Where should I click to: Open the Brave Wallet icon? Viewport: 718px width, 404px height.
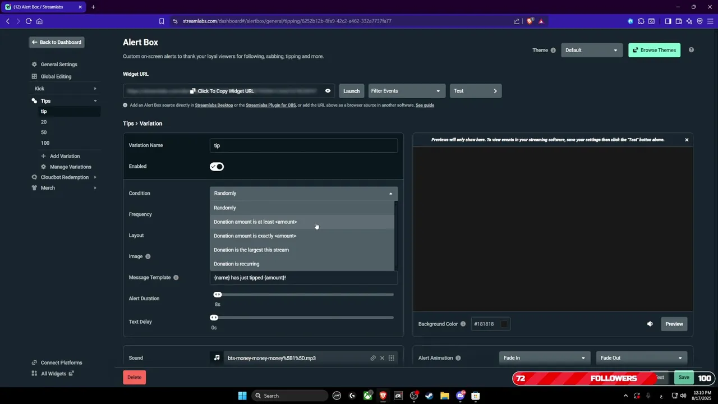pos(679,21)
